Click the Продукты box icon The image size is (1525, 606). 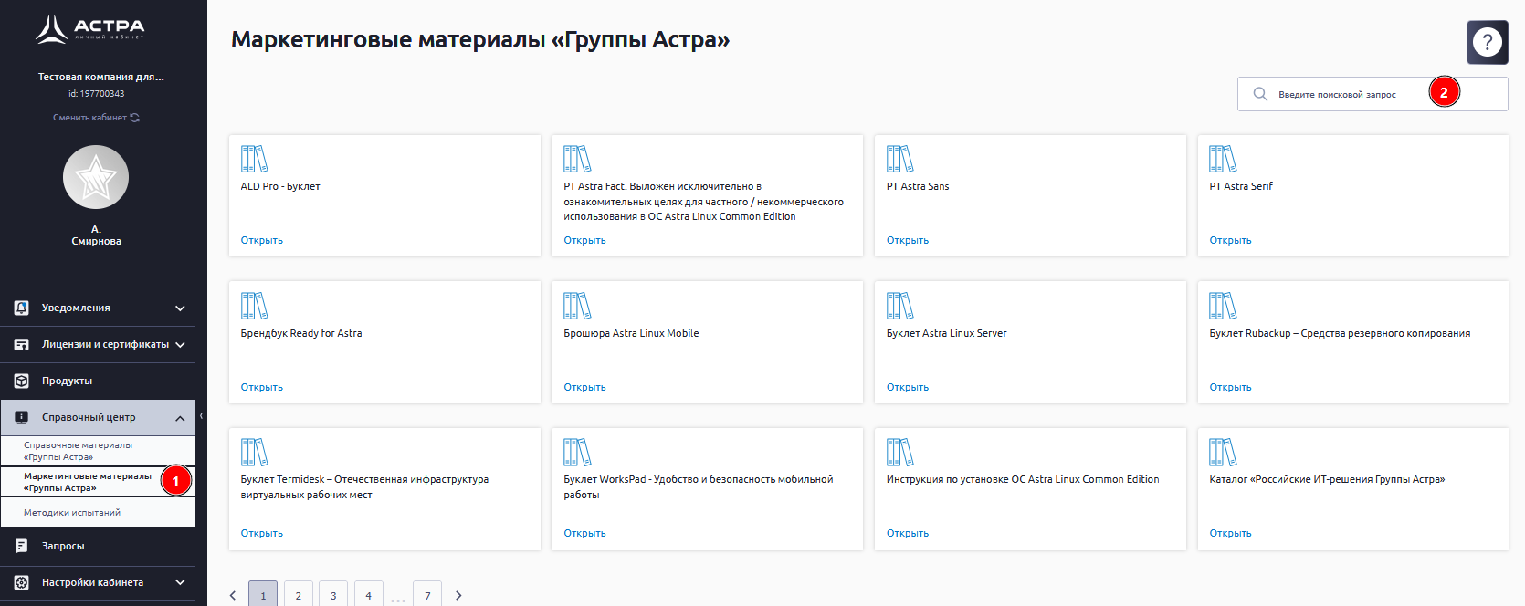coord(22,381)
